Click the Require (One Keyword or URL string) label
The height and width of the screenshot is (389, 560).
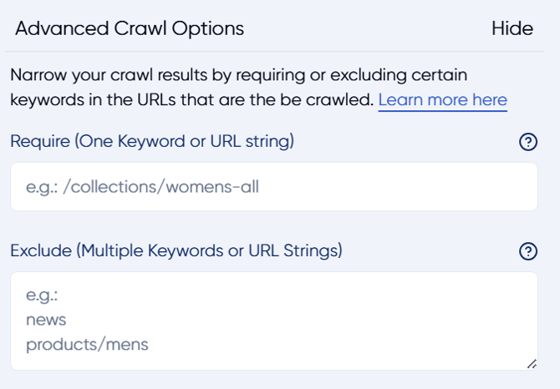152,141
